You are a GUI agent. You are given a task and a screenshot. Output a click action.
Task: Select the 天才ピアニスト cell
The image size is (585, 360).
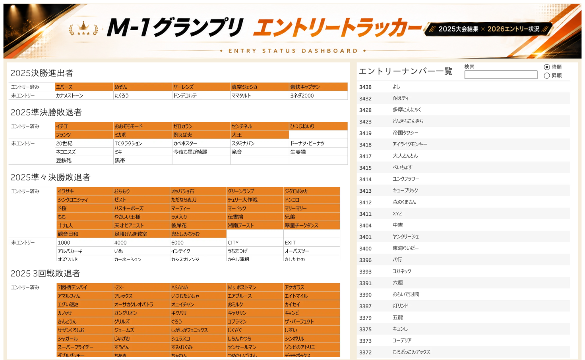click(x=141, y=225)
